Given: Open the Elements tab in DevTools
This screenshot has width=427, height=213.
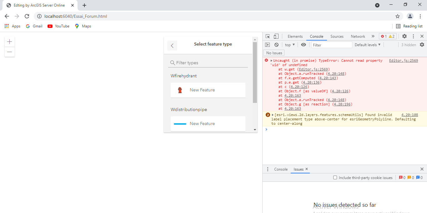Looking at the screenshot, I should (x=295, y=36).
